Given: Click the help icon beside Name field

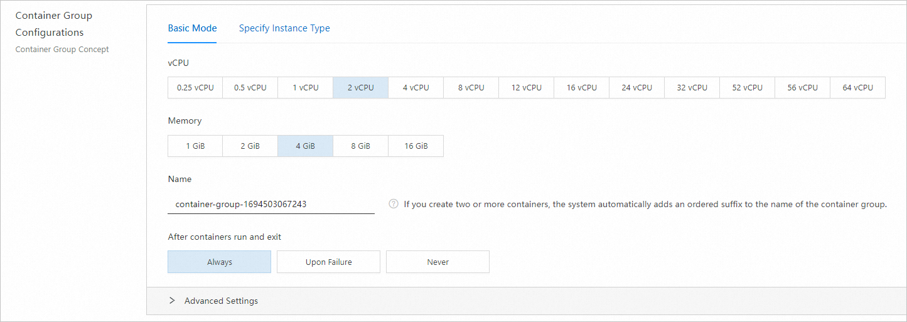Looking at the screenshot, I should [x=394, y=204].
